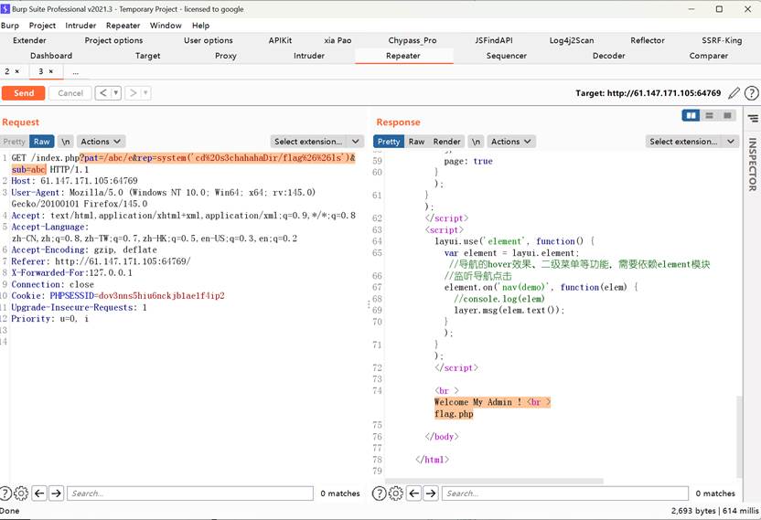Switch to the Target tab
761x520 pixels.
coord(147,56)
